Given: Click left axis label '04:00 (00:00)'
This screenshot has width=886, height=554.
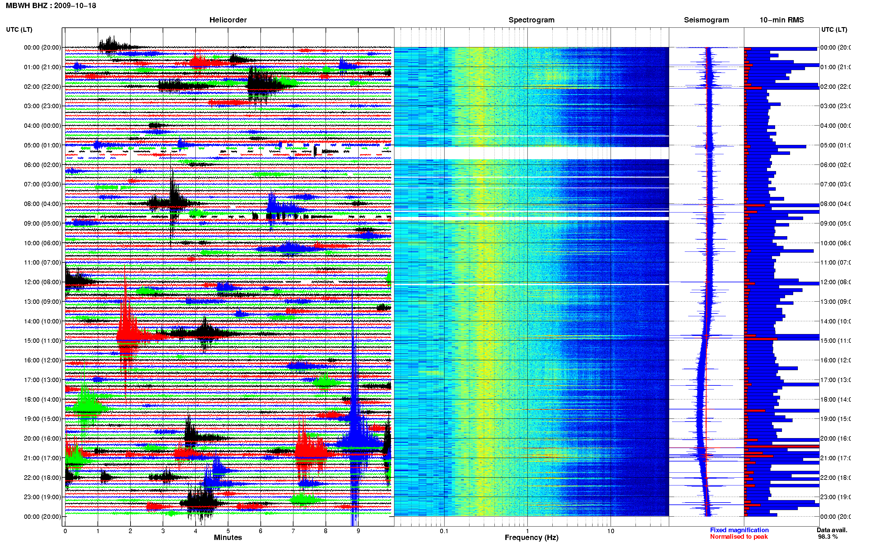Looking at the screenshot, I should point(42,126).
